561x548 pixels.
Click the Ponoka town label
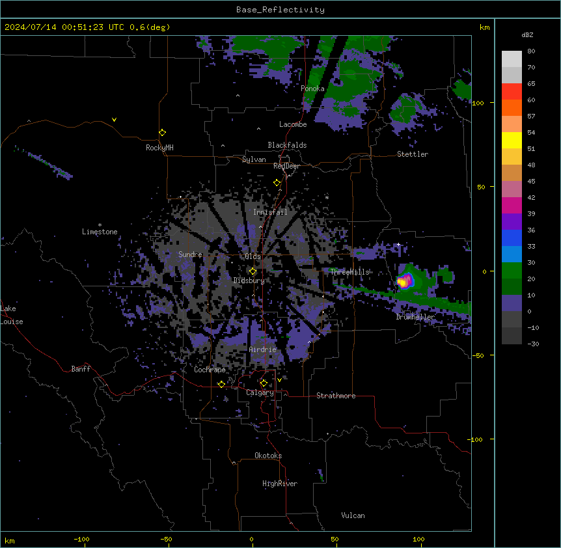[312, 89]
